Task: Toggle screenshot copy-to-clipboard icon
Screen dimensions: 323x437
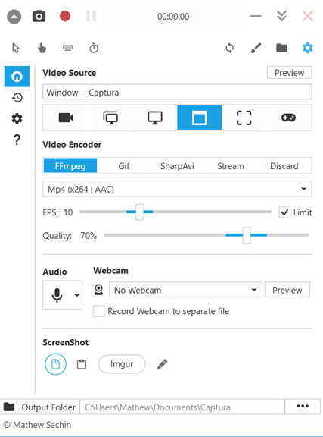Action: click(x=82, y=364)
